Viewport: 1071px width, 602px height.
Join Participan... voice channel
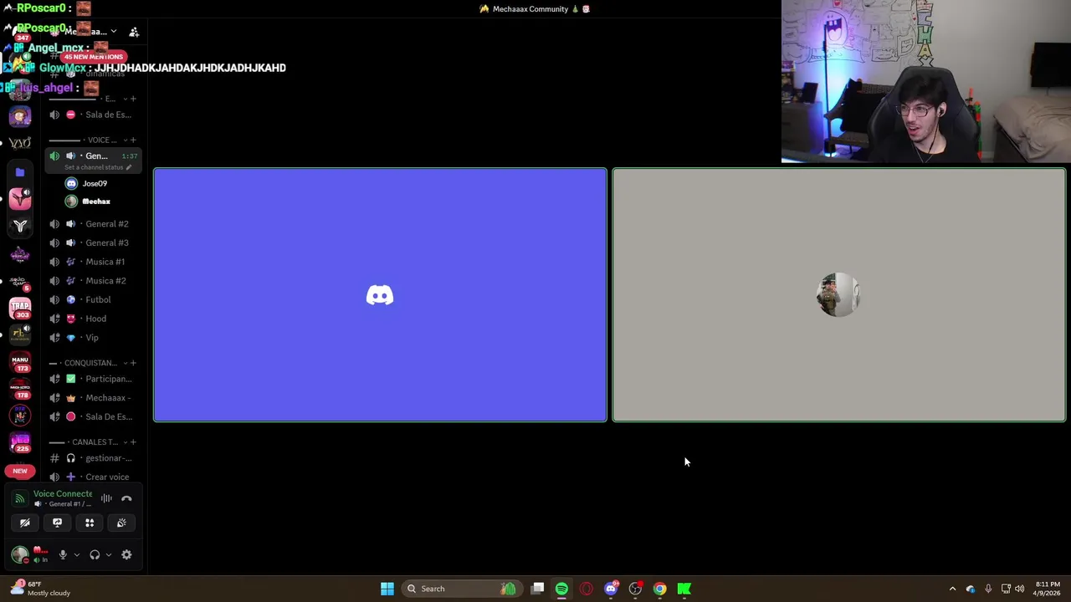93,379
